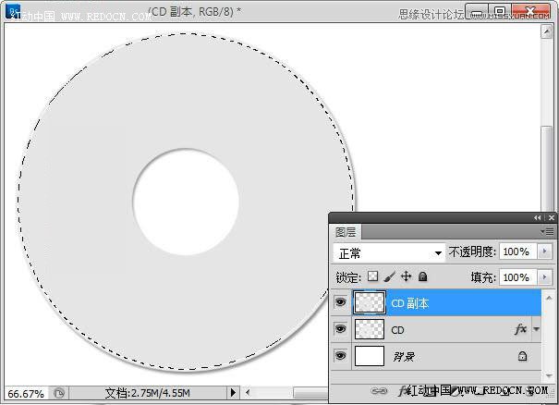Viewport: 559px width, 405px height.
Task: Click the 文档:2.75M/4.55M status text
Action: (x=147, y=393)
